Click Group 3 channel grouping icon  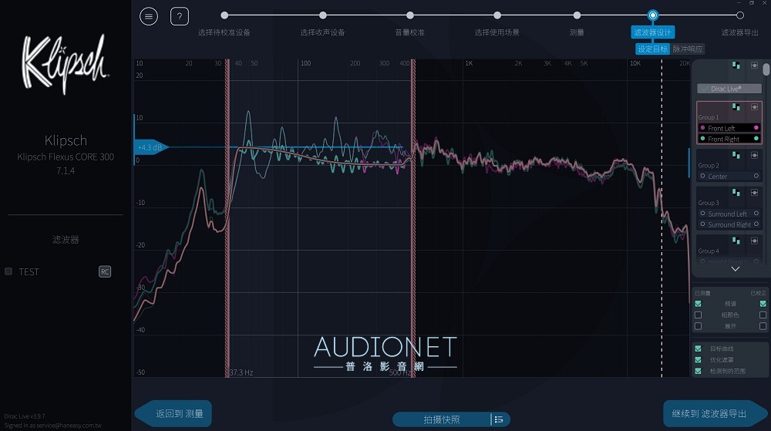[x=736, y=193]
